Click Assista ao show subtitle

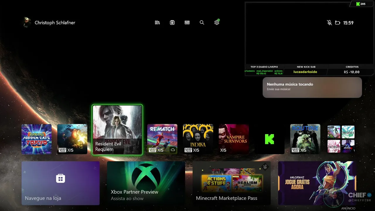127,199
